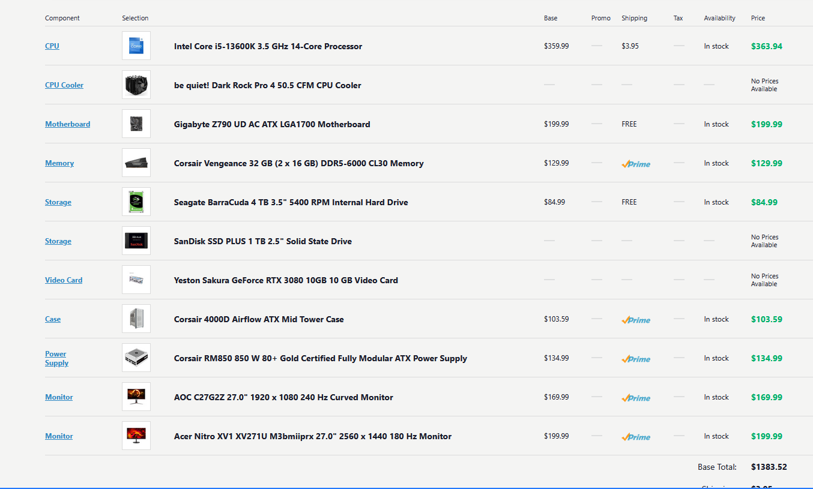This screenshot has height=489, width=813.
Task: Click the Storage link for Seagate BarraCuda
Action: [58, 202]
